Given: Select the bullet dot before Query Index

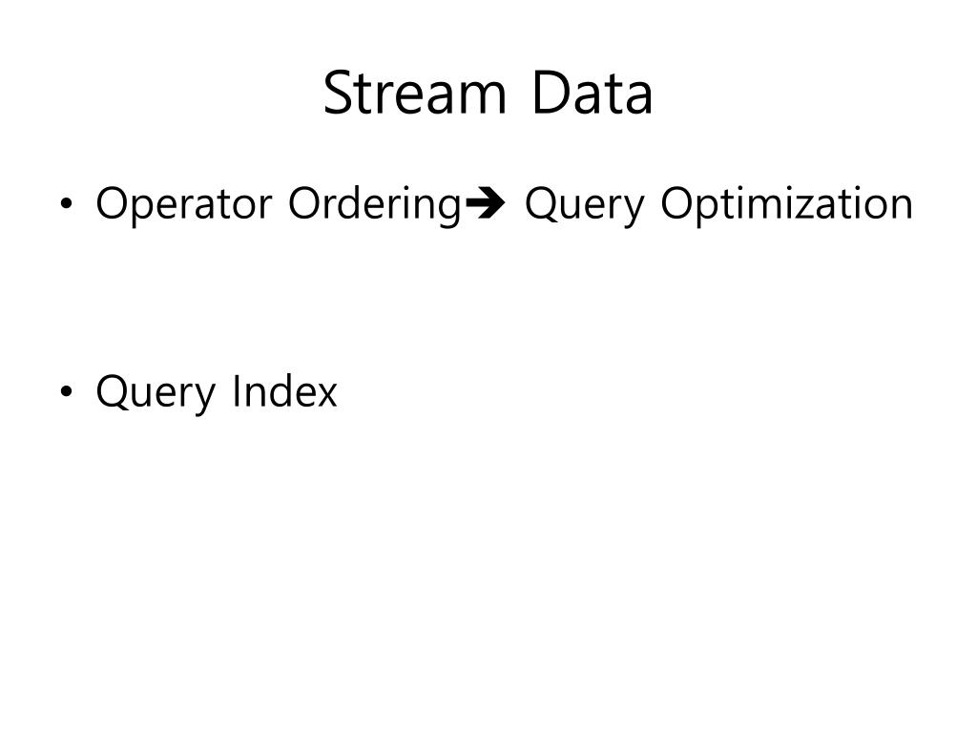Looking at the screenshot, I should (x=66, y=391).
